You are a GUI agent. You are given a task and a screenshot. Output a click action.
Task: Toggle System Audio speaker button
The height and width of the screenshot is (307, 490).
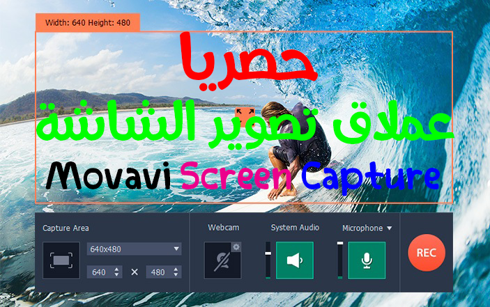295,260
